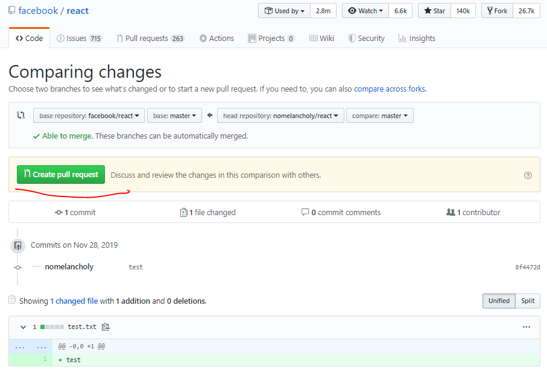Open the head repository dropdown
This screenshot has height=373, width=547.
pyautogui.click(x=280, y=116)
